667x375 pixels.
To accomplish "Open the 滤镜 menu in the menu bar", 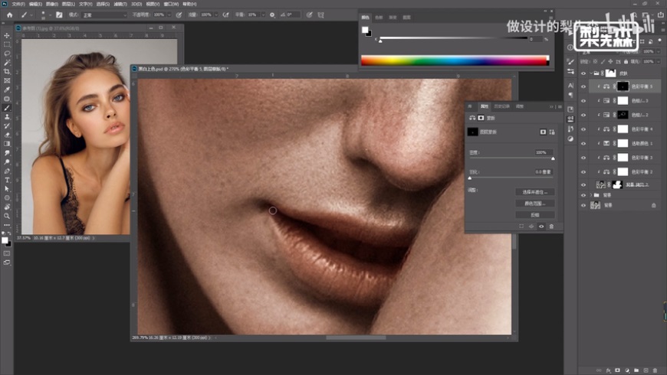I will coord(121,3).
